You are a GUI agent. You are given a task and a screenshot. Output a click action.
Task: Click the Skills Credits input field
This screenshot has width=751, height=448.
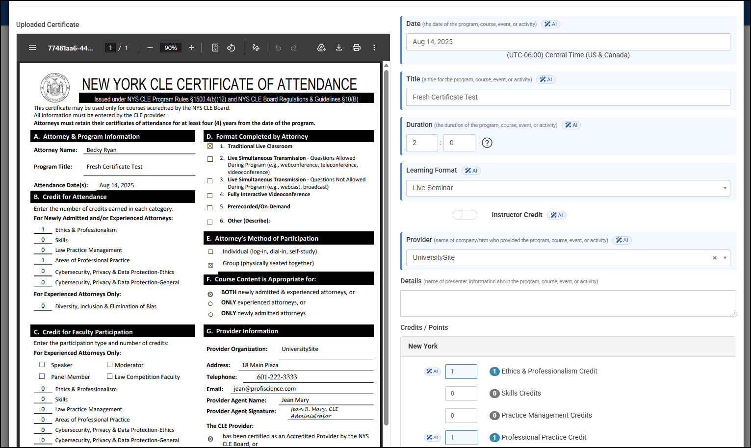click(461, 394)
